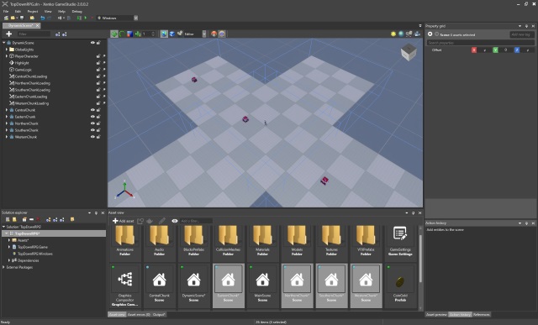Toggle visibility of WesternChunk scene
538x325 pixels.
[x=92, y=137]
